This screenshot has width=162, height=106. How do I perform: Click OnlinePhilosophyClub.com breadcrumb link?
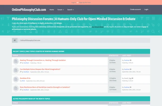pyautogui.click(x=30, y=40)
